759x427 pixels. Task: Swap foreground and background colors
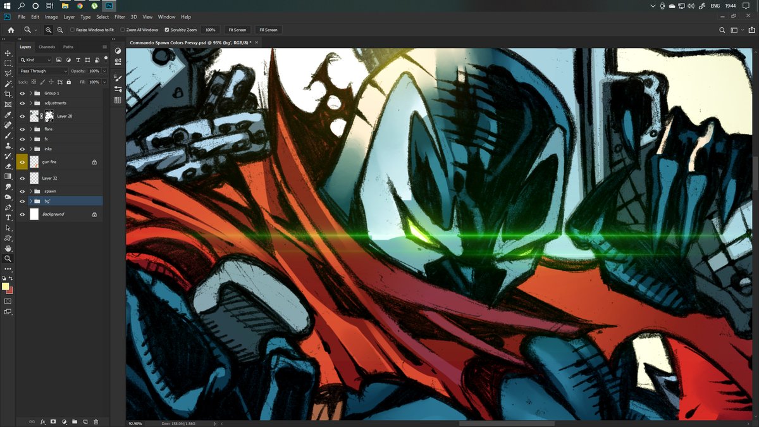(x=12, y=278)
